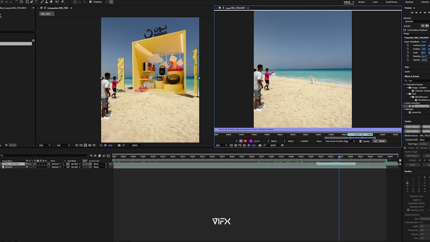Toggle the Render checkbox in Layer panel

click(x=360, y=141)
